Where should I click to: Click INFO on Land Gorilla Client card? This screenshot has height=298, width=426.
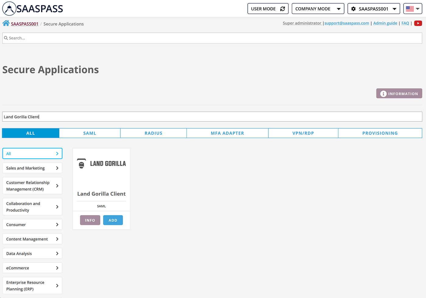[90, 220]
